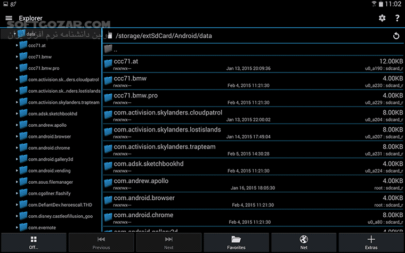This screenshot has height=253, width=405.
Task: Click folder icon of com.andrew.apollo row
Action: 108,183
